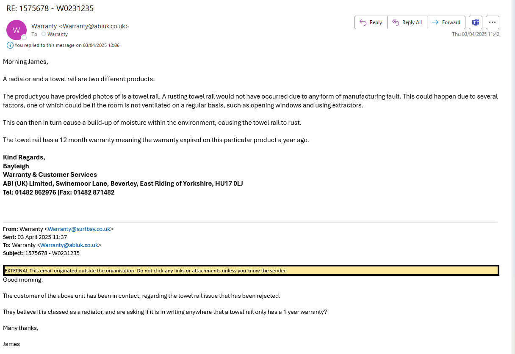This screenshot has width=515, height=354.
Task: Select the Warranty recipient on the To line
Action: click(x=58, y=34)
